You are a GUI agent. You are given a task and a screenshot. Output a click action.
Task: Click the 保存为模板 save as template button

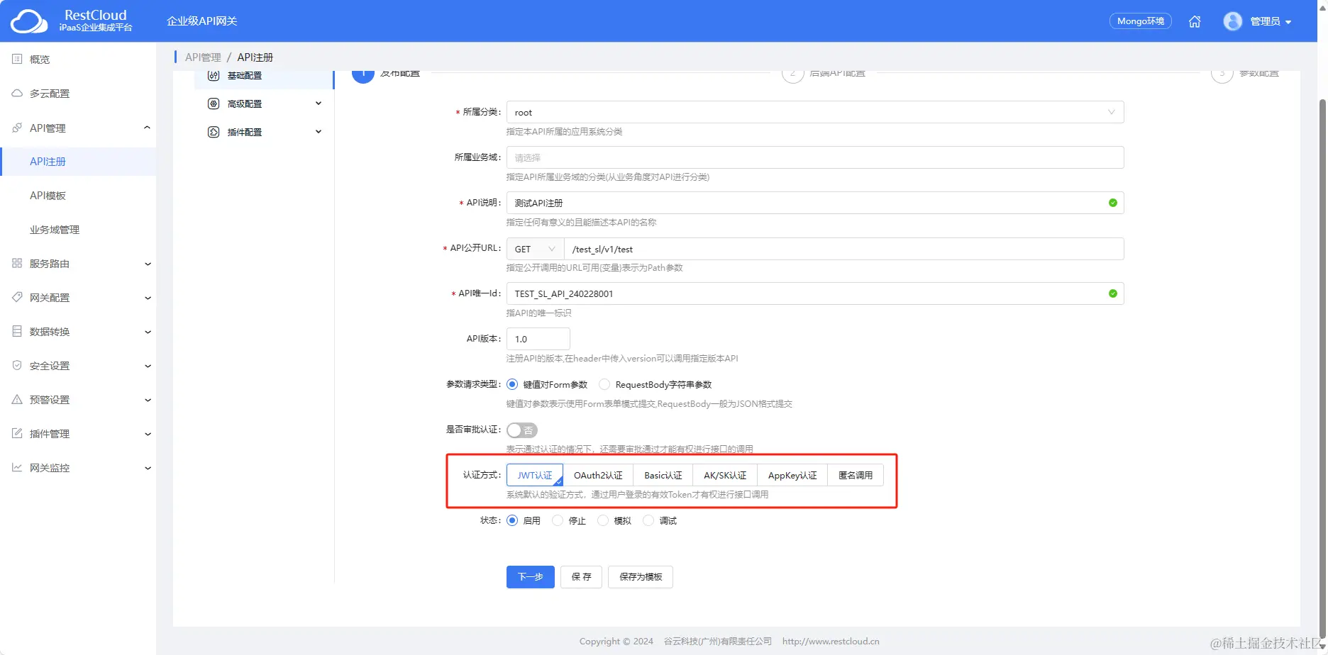(640, 576)
